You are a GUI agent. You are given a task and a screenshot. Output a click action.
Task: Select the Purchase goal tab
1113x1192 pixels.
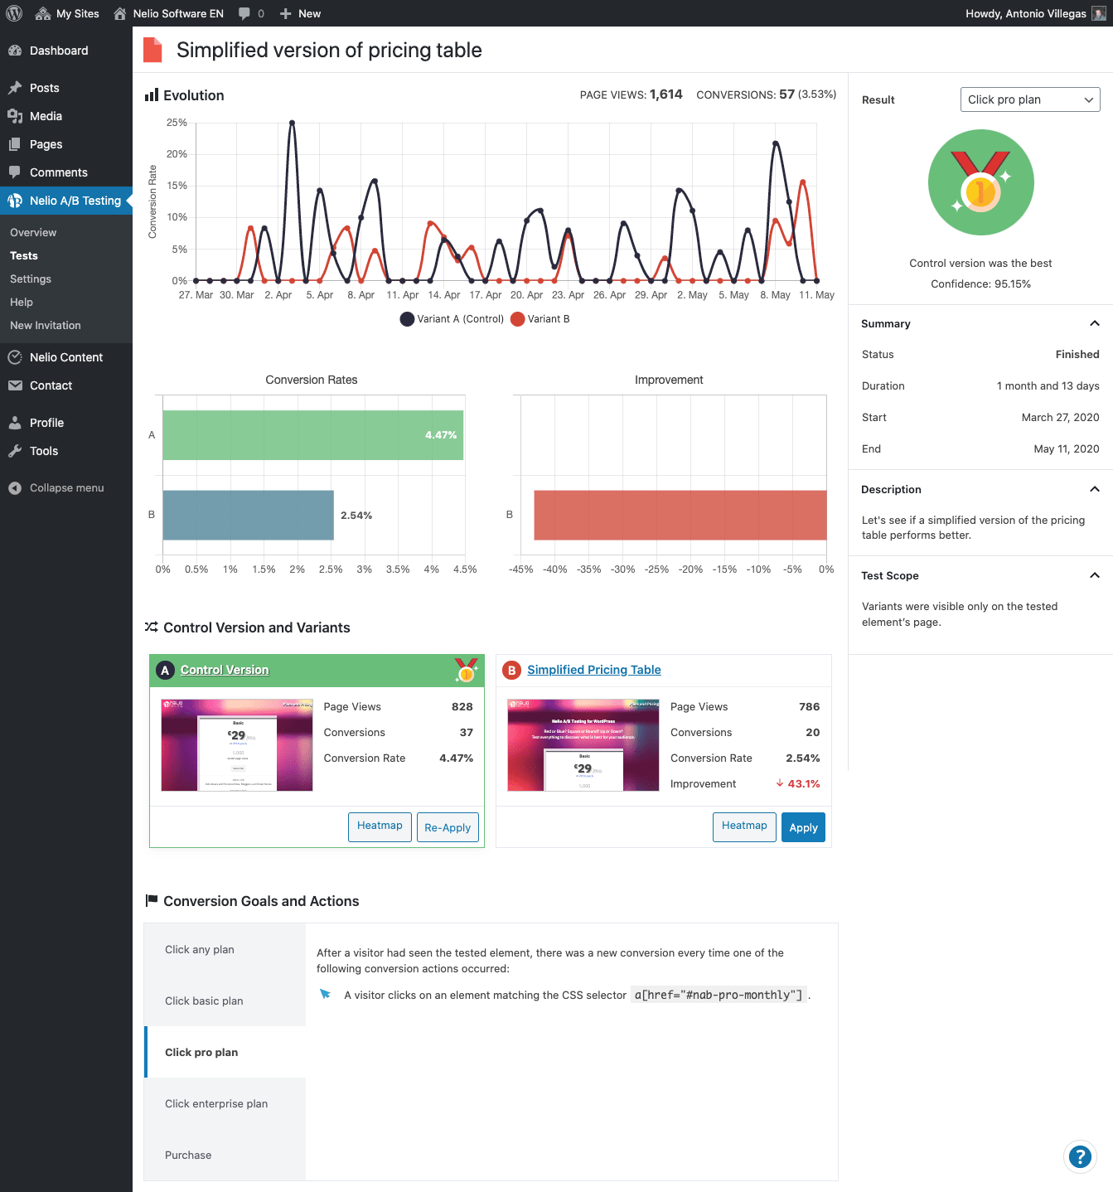(x=225, y=1155)
